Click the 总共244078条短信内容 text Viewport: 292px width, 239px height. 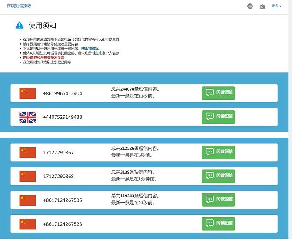135,89
